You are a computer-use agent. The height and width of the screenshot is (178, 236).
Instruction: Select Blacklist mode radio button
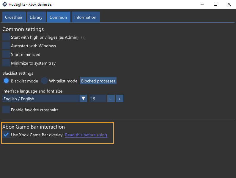pyautogui.click(x=6, y=81)
